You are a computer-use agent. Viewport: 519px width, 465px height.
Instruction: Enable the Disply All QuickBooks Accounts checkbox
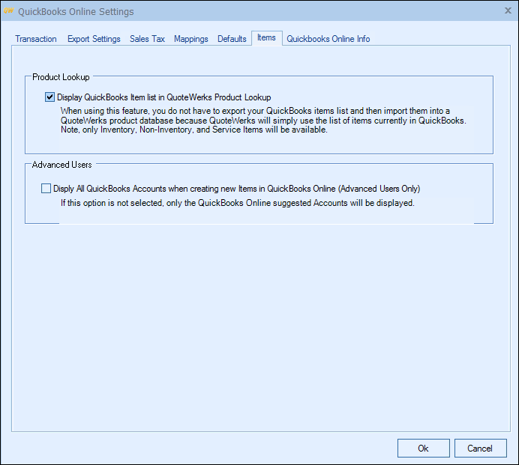(46, 189)
